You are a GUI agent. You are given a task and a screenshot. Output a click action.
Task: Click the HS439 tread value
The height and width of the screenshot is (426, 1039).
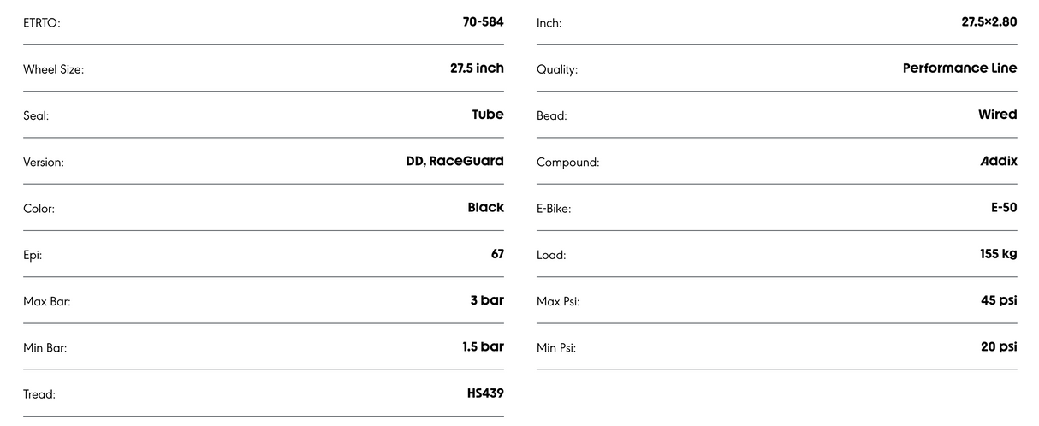point(485,393)
